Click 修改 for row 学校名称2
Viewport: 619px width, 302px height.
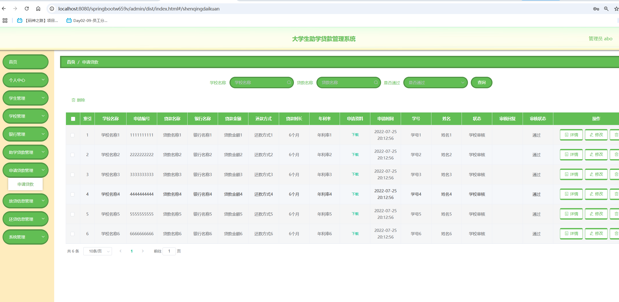coord(596,155)
